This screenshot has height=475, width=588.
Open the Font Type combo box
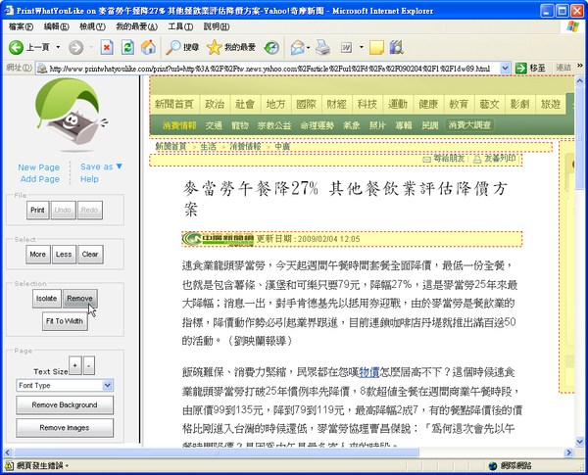65,386
